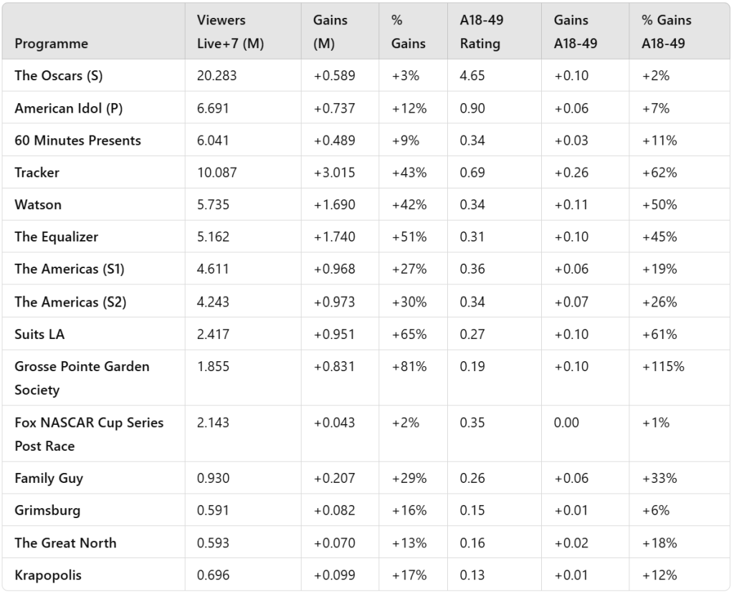The image size is (734, 594).
Task: Select the 60 Minutes Presents cell
Action: pyautogui.click(x=77, y=140)
